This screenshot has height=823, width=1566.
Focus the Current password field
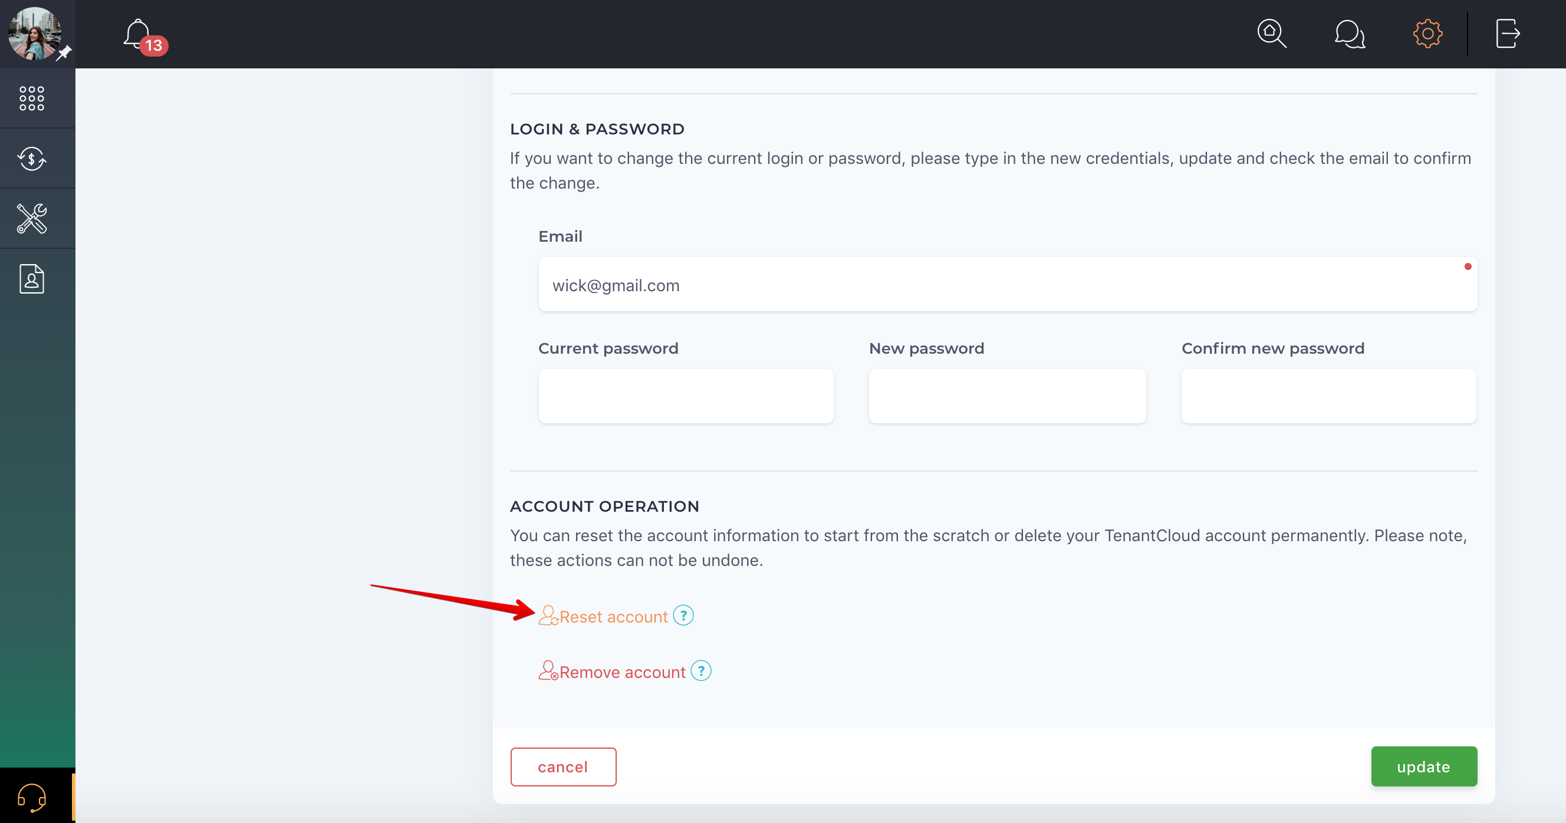click(x=686, y=396)
